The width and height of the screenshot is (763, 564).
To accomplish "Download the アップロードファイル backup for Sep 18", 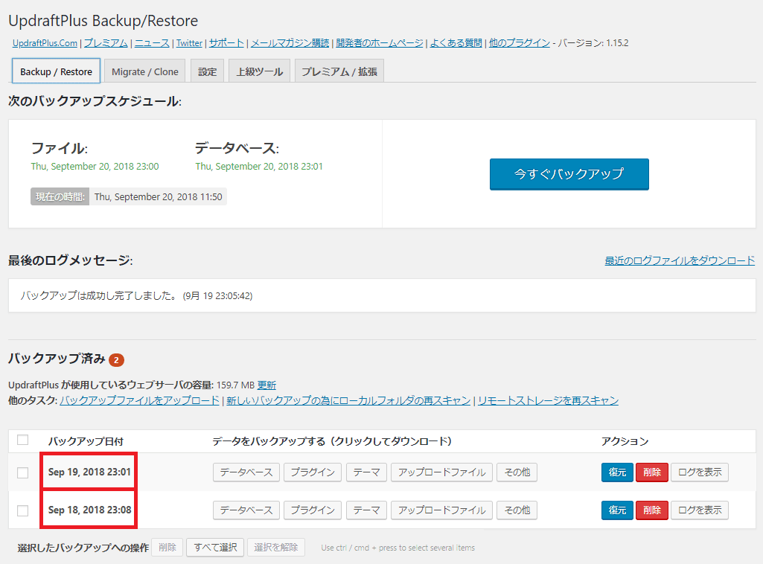I will click(x=441, y=510).
